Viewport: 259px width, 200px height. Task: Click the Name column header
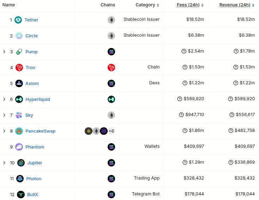pos(8,5)
